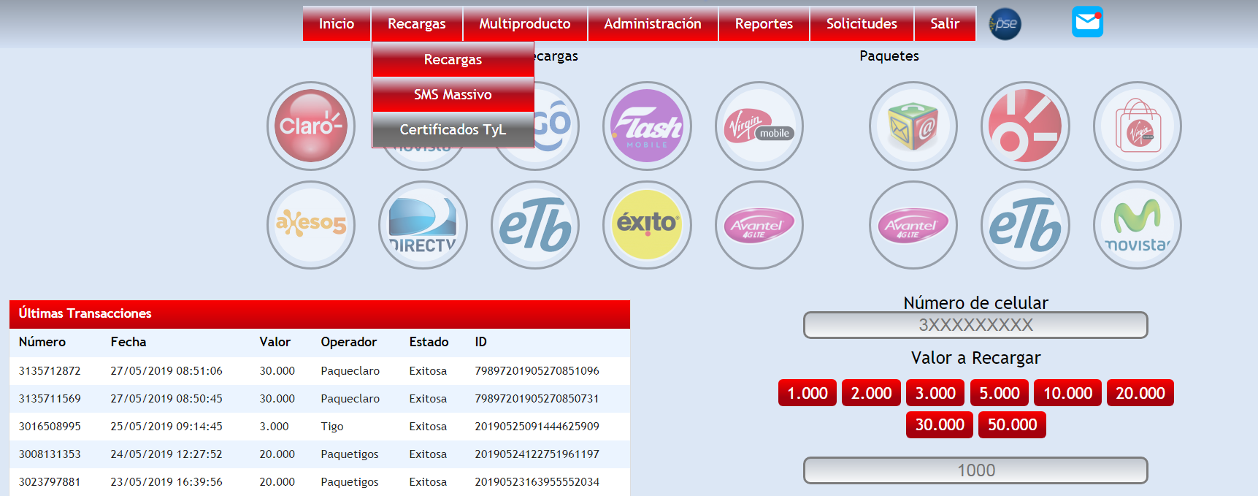Select number 3135711569 in transactions
Image resolution: width=1258 pixels, height=496 pixels.
[50, 399]
